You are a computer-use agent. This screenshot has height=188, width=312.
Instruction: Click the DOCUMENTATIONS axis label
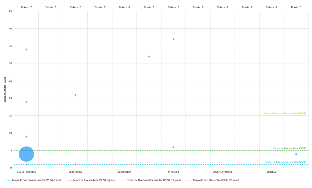pos(222,172)
